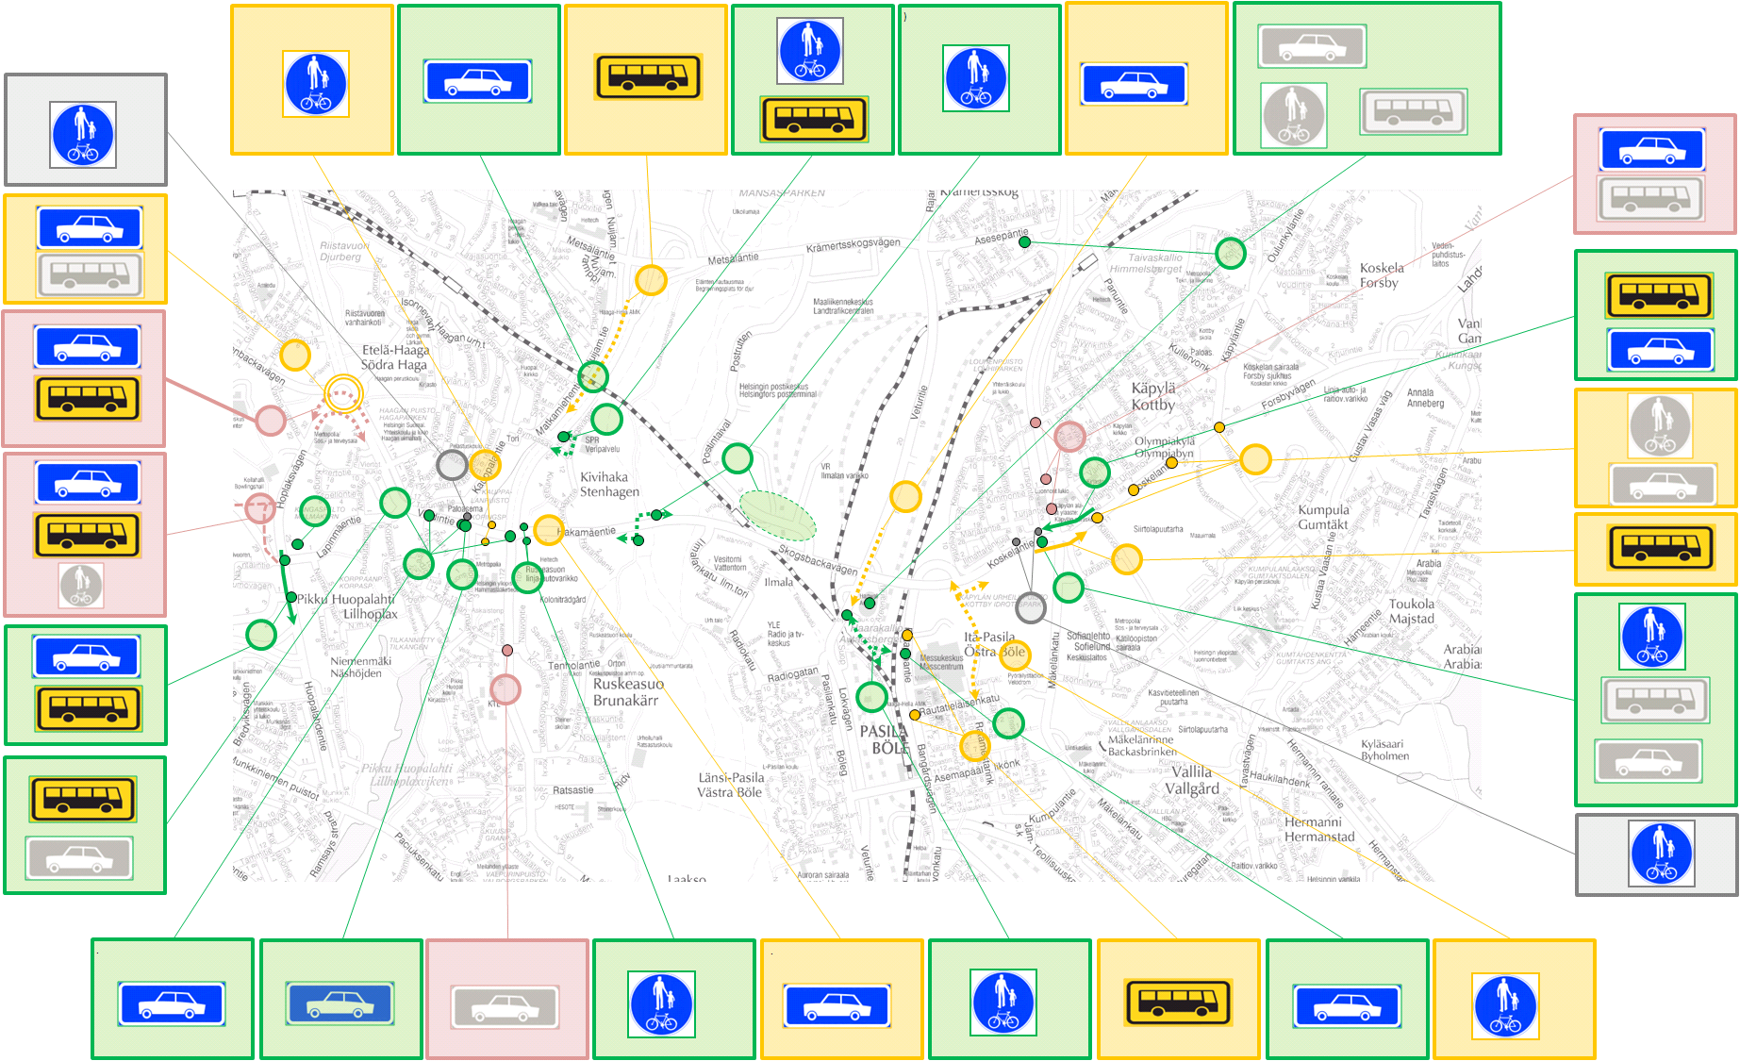Click the 'Asesepäntie' street label
Image resolution: width=1740 pixels, height=1061 pixels.
1002,236
